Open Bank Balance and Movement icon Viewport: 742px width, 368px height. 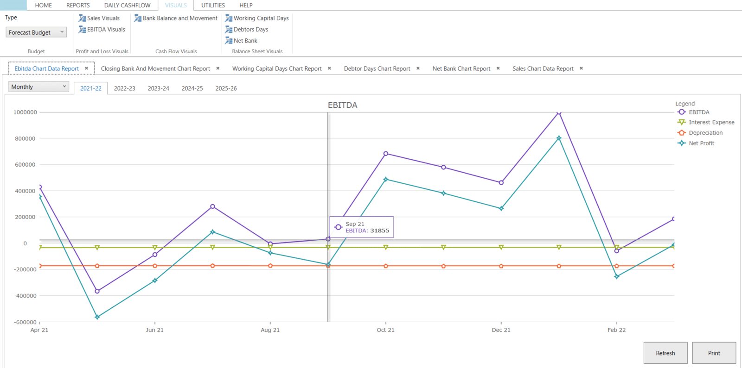(x=138, y=19)
